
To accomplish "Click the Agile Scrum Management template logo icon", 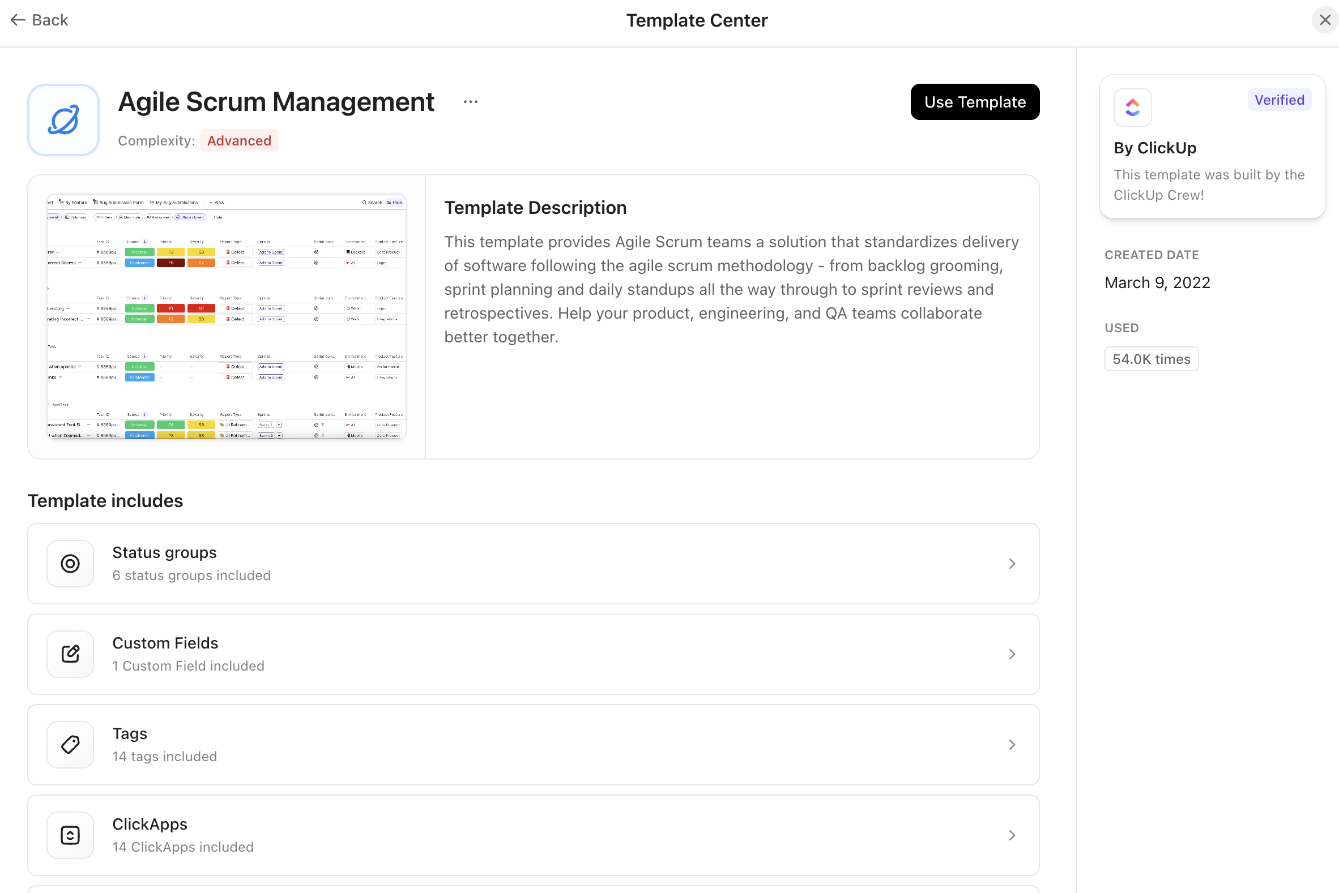I will 63,119.
